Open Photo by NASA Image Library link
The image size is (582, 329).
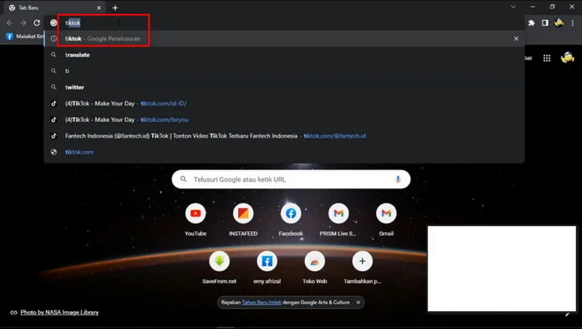[x=60, y=312]
